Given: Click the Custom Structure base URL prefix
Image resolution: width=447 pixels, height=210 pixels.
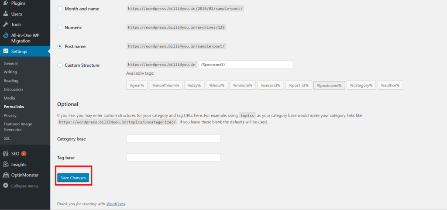Looking at the screenshot, I should pyautogui.click(x=162, y=64).
